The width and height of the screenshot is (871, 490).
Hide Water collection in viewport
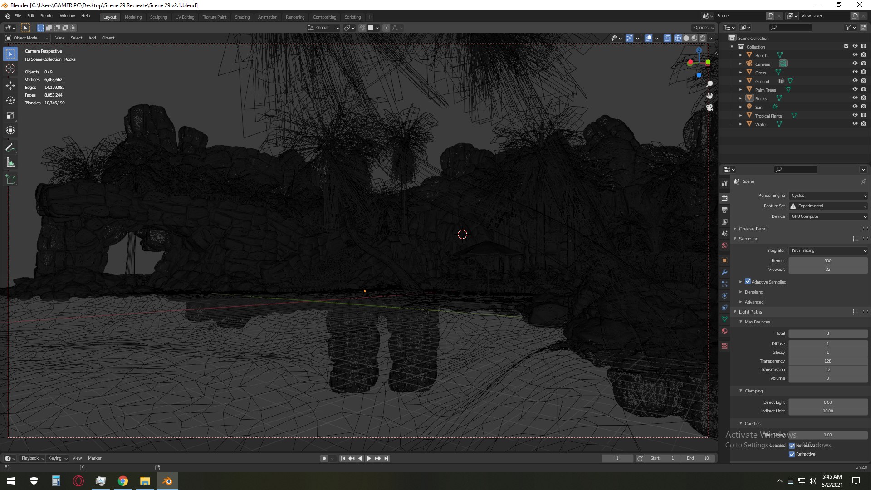855,124
